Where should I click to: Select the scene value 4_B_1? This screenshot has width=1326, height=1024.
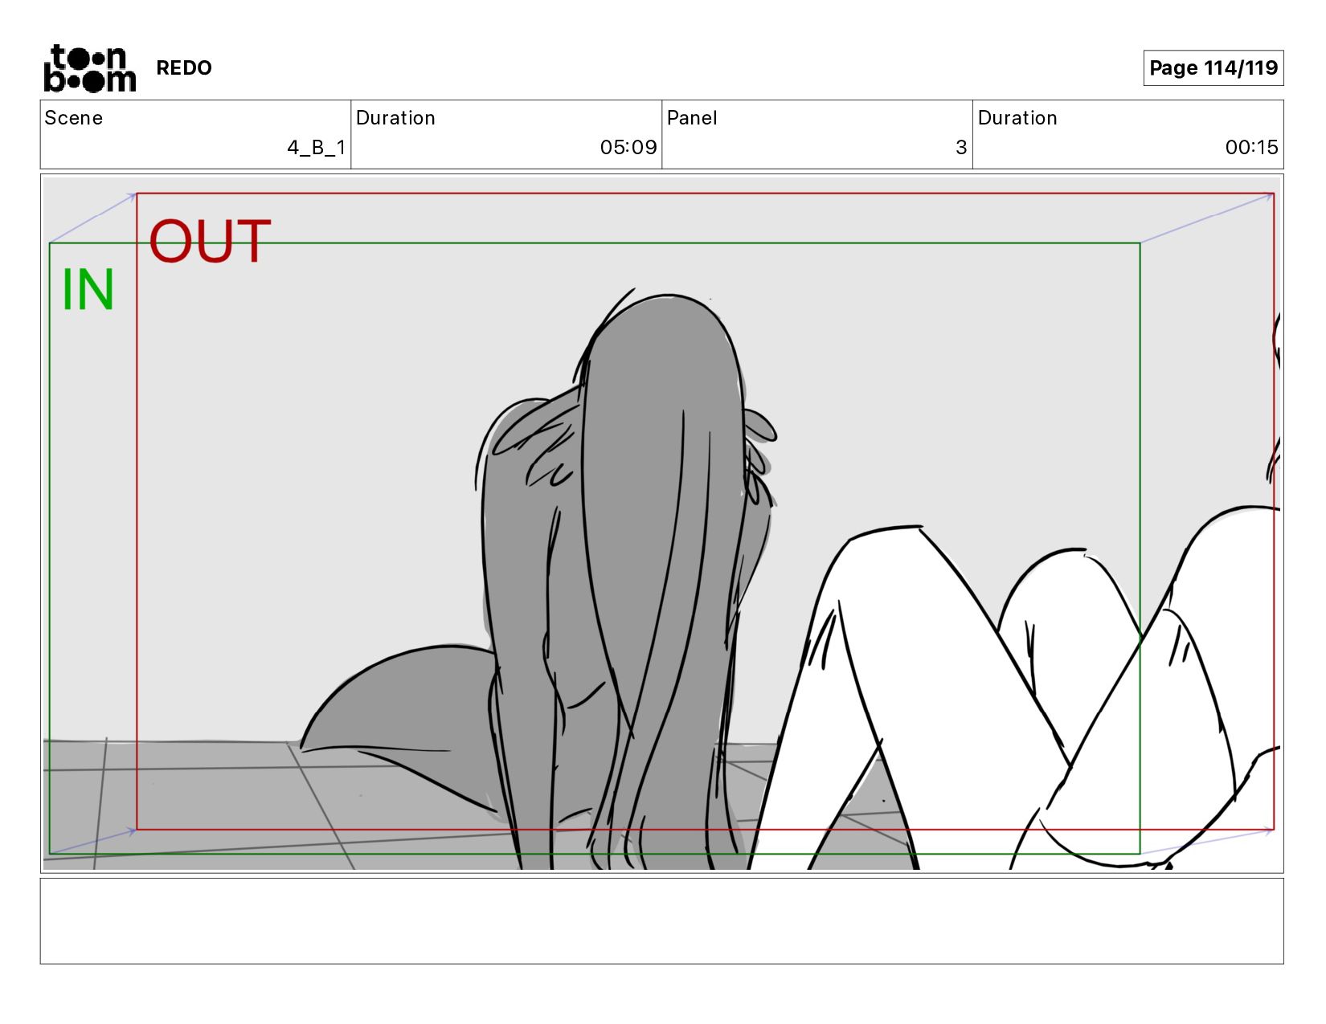click(x=317, y=148)
